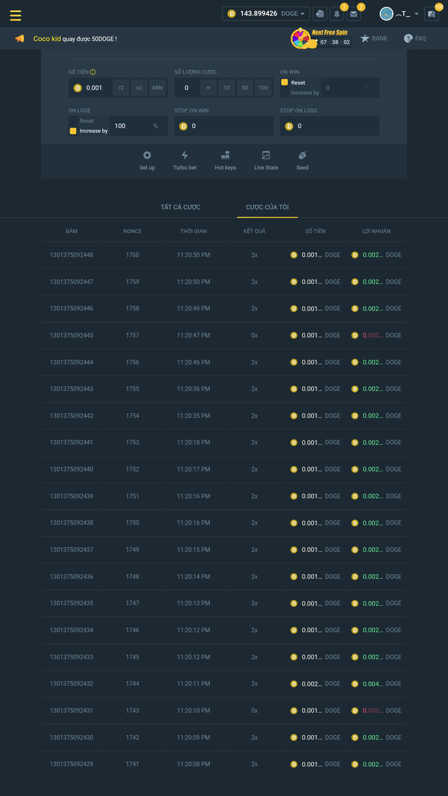Viewport: 448px width, 796px height.
Task: Click the Set up gear icon
Action: [x=147, y=155]
